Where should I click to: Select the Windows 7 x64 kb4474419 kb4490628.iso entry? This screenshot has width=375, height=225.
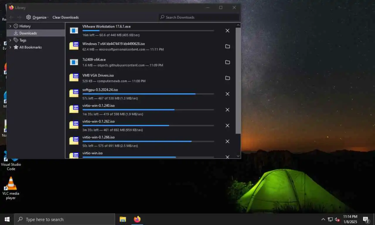click(x=150, y=46)
